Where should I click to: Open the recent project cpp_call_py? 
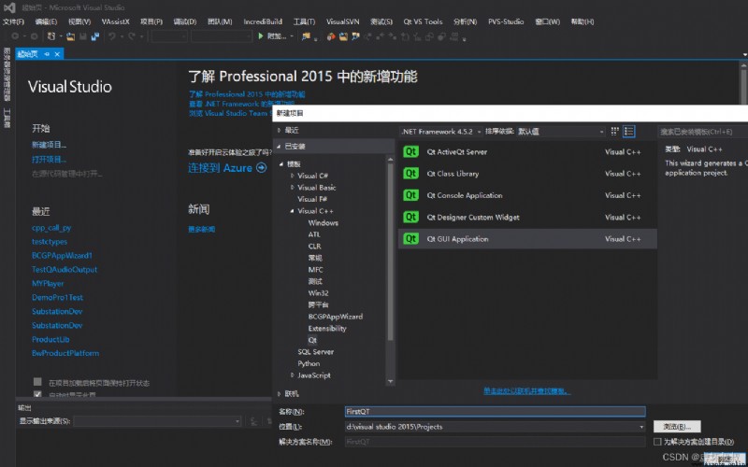(x=51, y=228)
